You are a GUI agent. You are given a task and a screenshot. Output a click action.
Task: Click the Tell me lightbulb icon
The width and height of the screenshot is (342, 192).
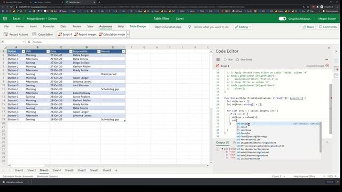(x=190, y=27)
